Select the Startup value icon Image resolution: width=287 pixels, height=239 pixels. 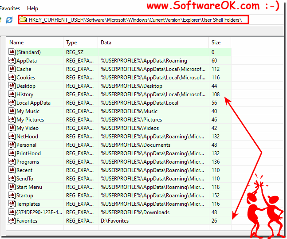[12, 195]
